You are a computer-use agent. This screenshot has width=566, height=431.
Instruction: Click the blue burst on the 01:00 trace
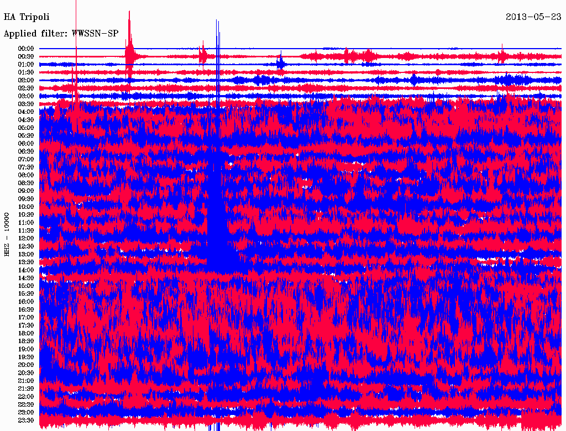280,63
